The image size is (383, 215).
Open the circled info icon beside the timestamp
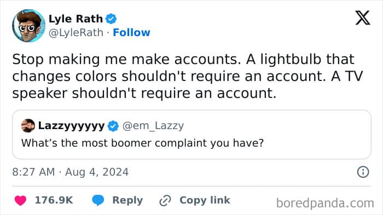[363, 172]
